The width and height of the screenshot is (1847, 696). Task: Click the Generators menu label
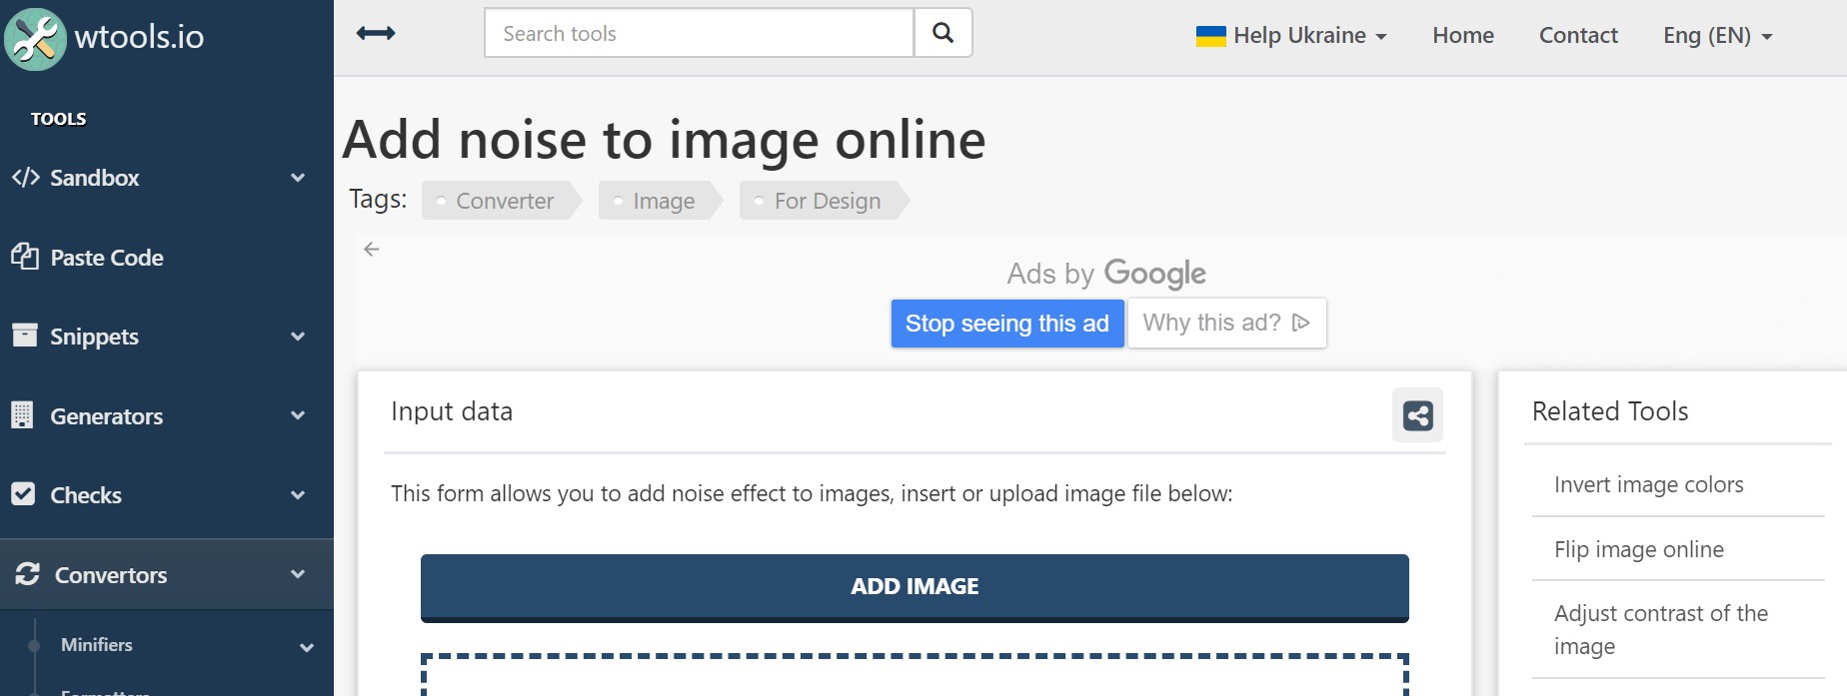(107, 416)
